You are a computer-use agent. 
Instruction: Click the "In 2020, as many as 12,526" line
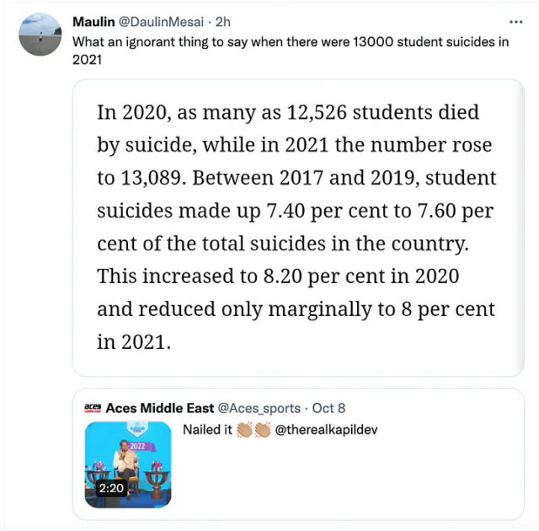pos(288,112)
